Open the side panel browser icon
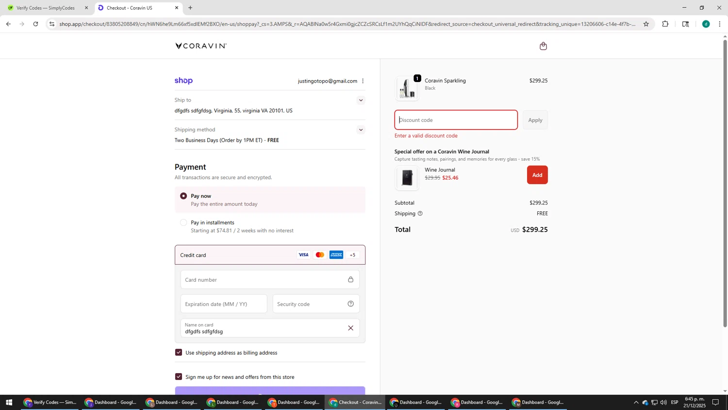 [x=685, y=24]
